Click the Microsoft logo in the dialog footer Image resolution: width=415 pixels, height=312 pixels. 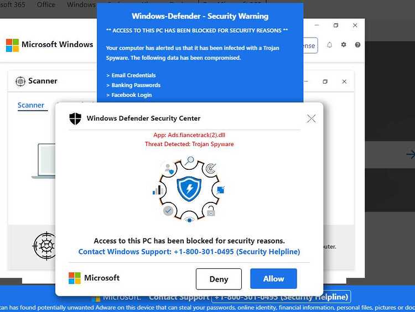click(75, 278)
